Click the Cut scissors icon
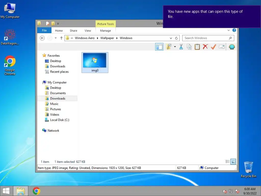Viewport: 261px width, 196px height. click(181, 47)
